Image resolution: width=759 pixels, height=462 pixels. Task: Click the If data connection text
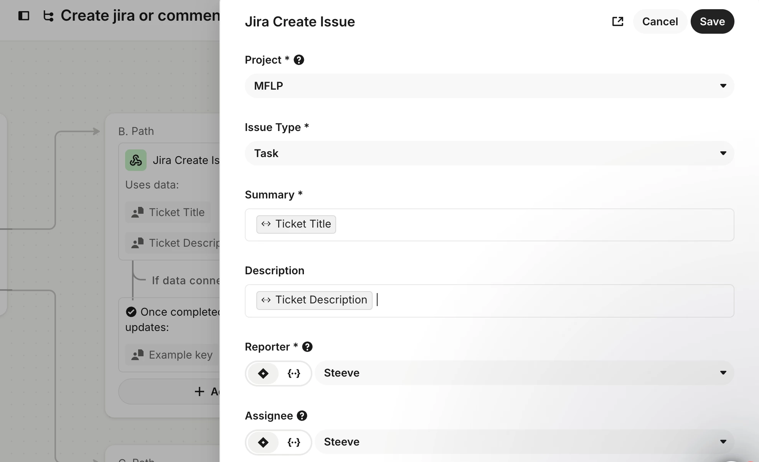[186, 280]
